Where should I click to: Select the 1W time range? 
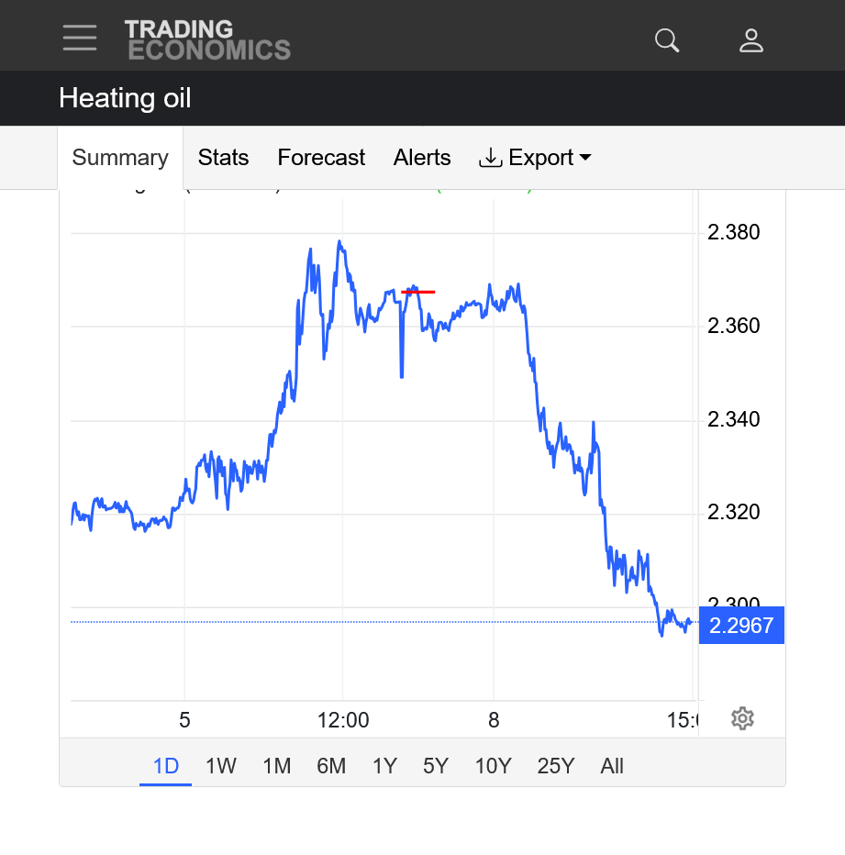(221, 766)
